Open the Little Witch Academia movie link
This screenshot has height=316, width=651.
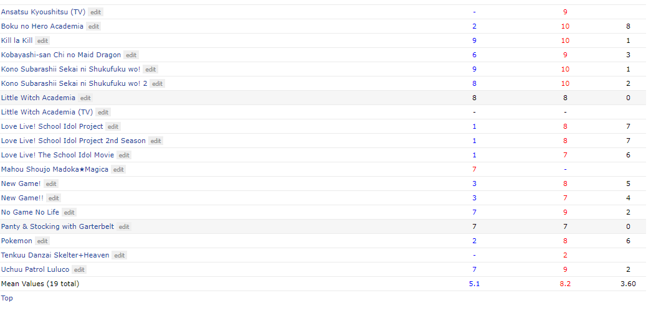pos(38,98)
